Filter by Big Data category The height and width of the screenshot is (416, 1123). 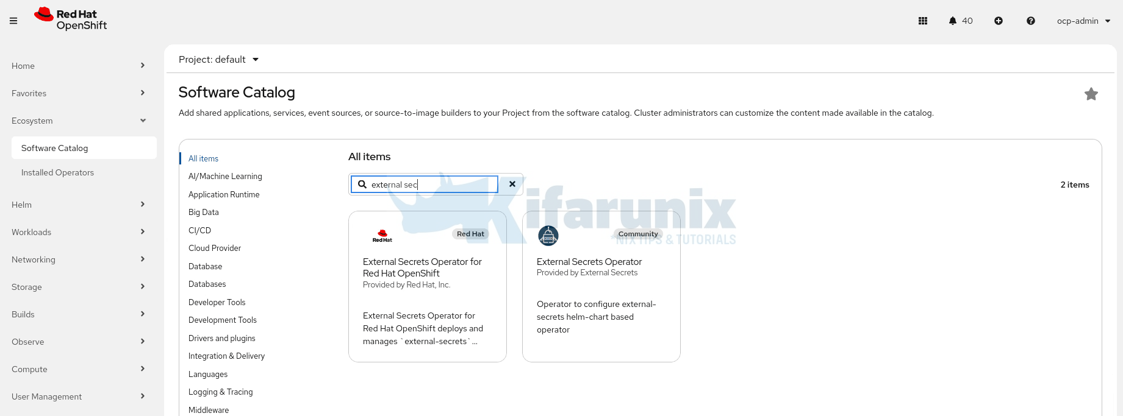tap(203, 212)
